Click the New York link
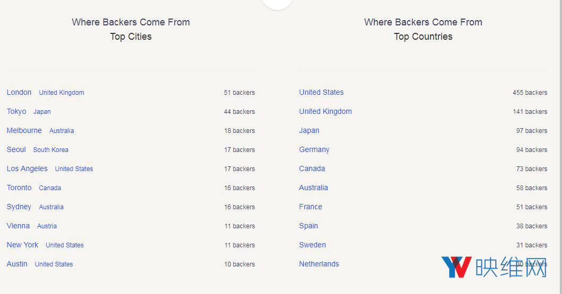562x294 pixels. coord(22,245)
